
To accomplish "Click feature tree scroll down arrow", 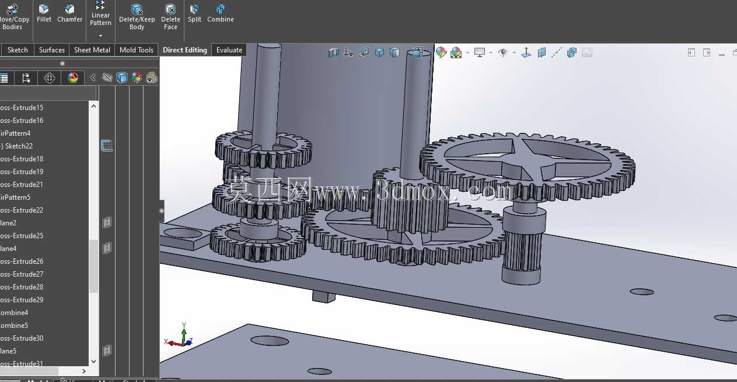I will tap(94, 362).
